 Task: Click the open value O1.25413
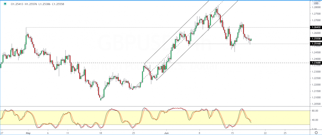click(18, 4)
